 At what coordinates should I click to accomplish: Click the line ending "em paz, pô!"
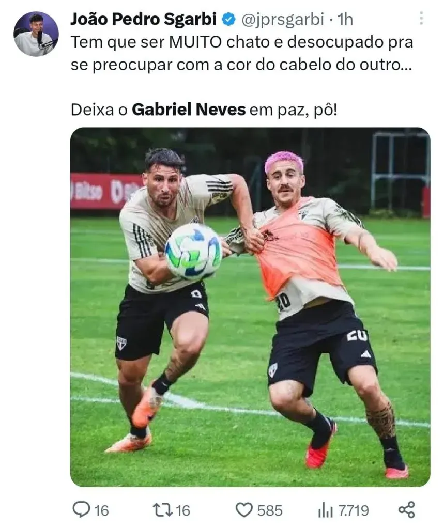point(204,110)
